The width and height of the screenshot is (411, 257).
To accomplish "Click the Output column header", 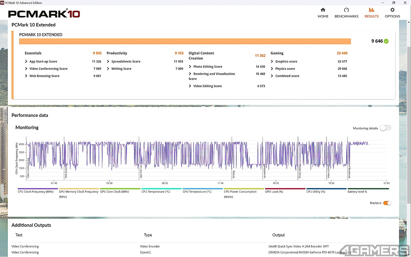I will (278, 235).
